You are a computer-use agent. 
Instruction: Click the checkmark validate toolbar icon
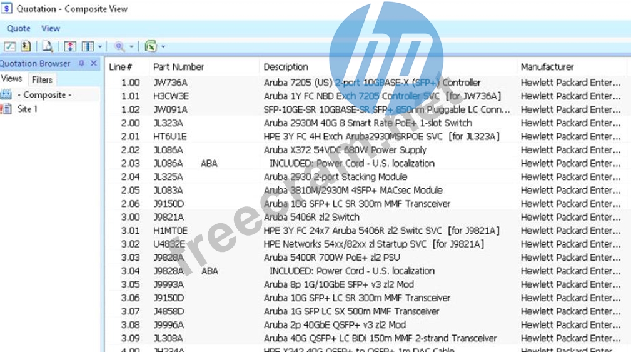[9, 46]
